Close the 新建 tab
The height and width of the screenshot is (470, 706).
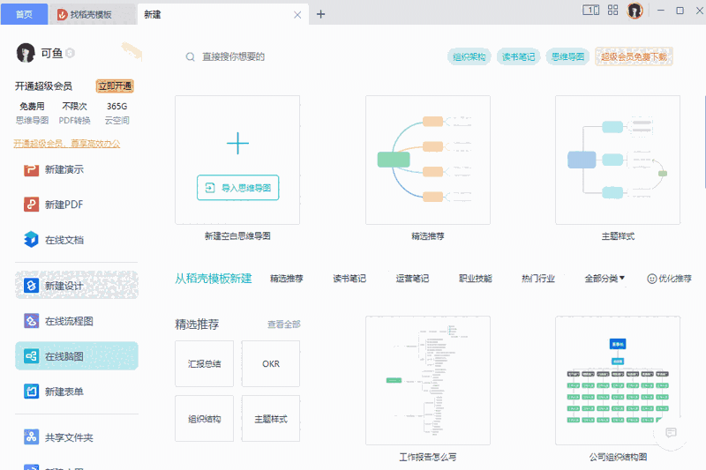(x=297, y=14)
